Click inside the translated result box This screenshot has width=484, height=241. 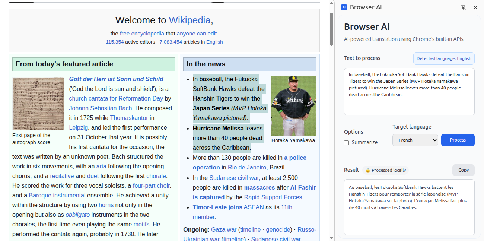pos(409,207)
